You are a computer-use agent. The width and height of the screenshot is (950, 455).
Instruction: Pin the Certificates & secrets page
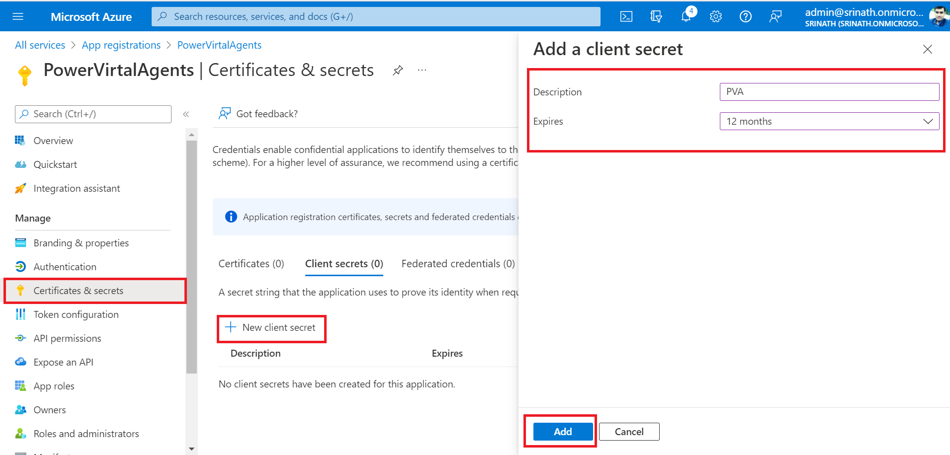coord(398,71)
